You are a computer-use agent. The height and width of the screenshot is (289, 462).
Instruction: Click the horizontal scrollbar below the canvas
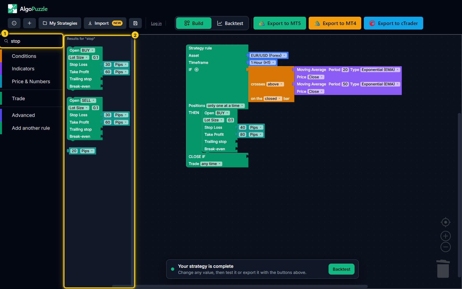point(239,286)
